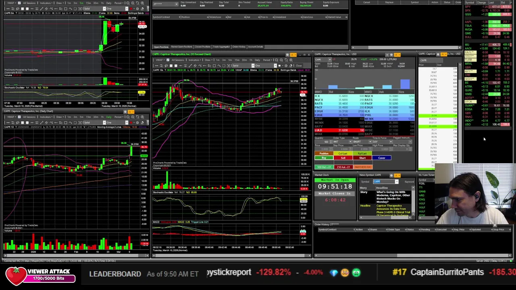Click the news list vertical scrollbar
Viewport: 516px width, 290px height.
coord(413,201)
